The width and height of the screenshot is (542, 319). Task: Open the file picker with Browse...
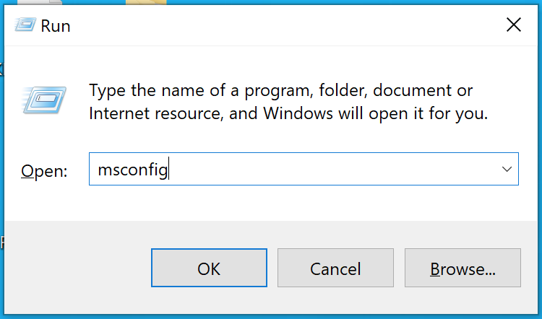(463, 268)
